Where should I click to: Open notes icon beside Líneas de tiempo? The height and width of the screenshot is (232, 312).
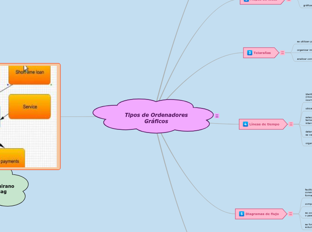point(291,124)
